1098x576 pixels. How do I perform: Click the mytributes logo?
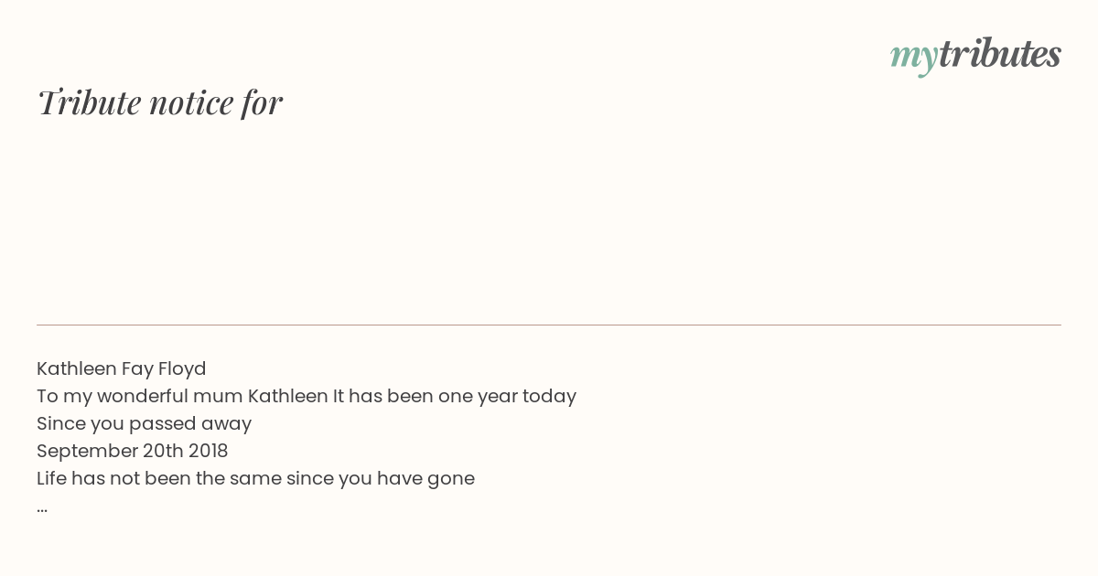(975, 55)
